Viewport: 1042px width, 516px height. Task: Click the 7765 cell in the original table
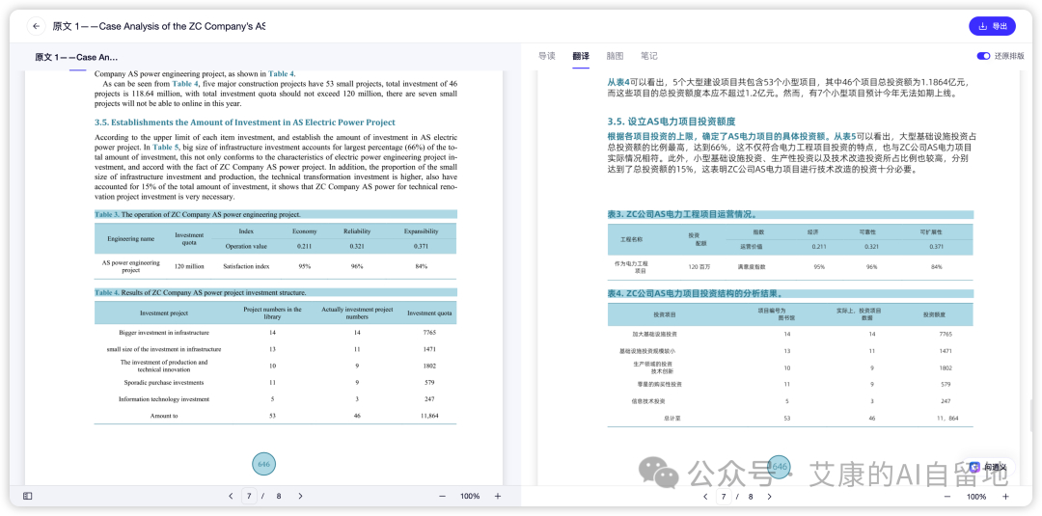430,332
